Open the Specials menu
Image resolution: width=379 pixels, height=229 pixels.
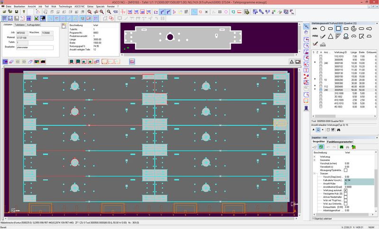click(x=100, y=7)
